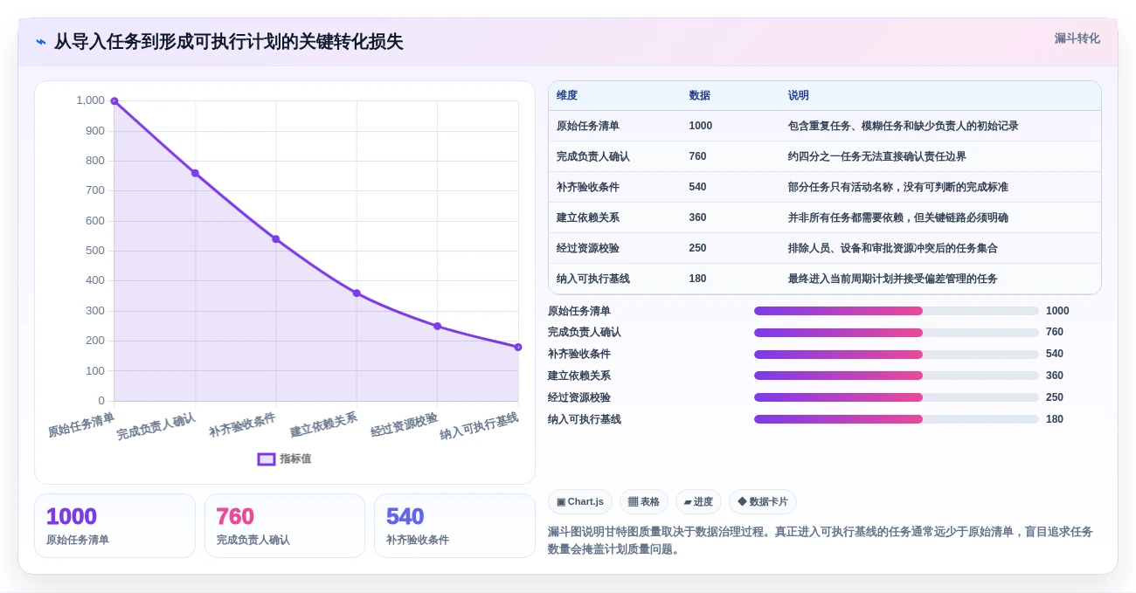Click table value 180
Screen dimensions: 1136x593
[x=697, y=279]
